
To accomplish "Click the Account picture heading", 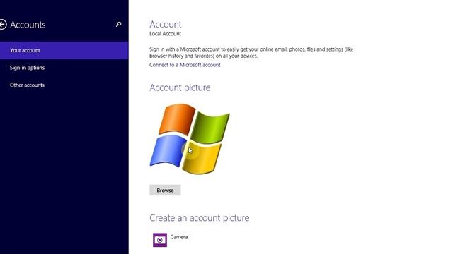I will coord(180,87).
